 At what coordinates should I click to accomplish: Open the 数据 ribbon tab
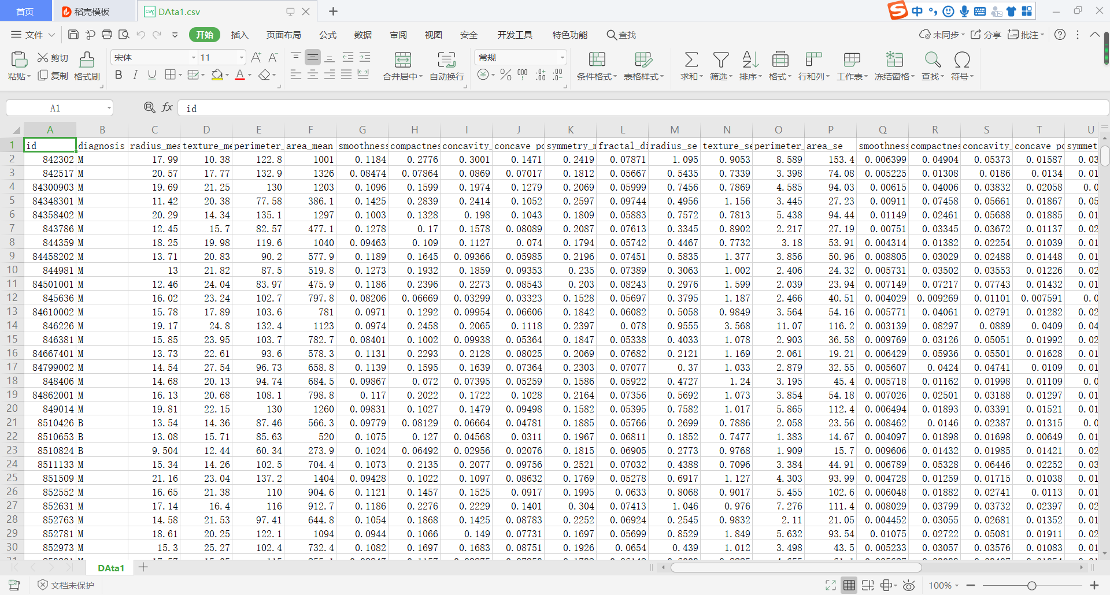pyautogui.click(x=362, y=35)
